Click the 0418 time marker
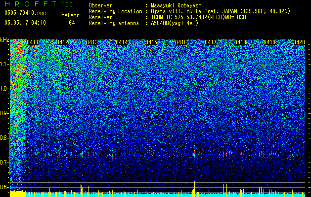 click(240, 42)
